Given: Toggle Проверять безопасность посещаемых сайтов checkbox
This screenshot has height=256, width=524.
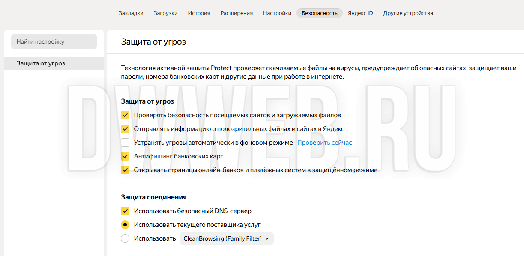Looking at the screenshot, I should [125, 115].
